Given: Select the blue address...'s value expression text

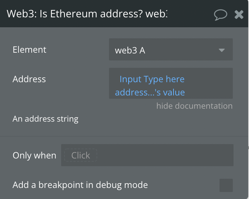Looking at the screenshot, I should click(x=150, y=92).
